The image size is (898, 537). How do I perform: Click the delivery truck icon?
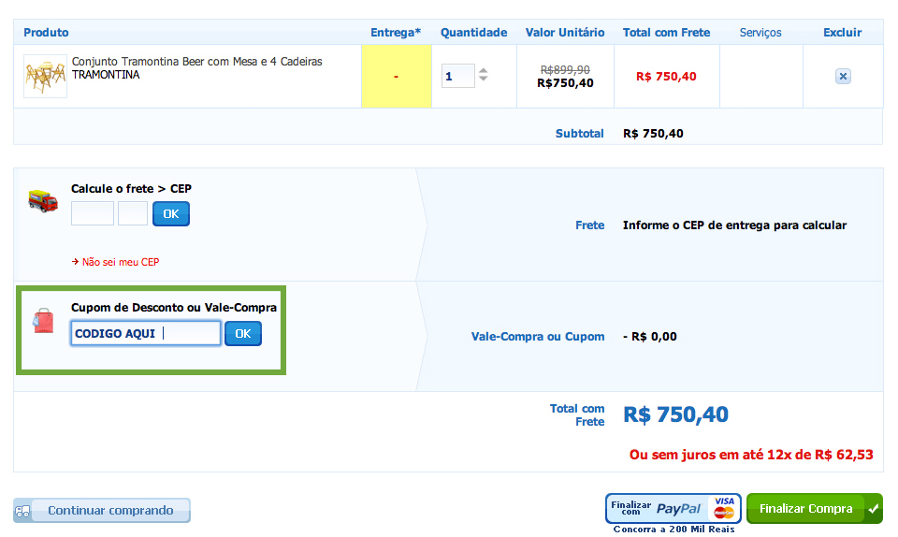(43, 200)
